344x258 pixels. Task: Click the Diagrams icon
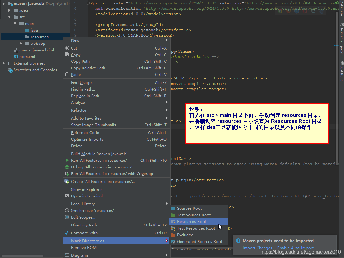(x=67, y=255)
